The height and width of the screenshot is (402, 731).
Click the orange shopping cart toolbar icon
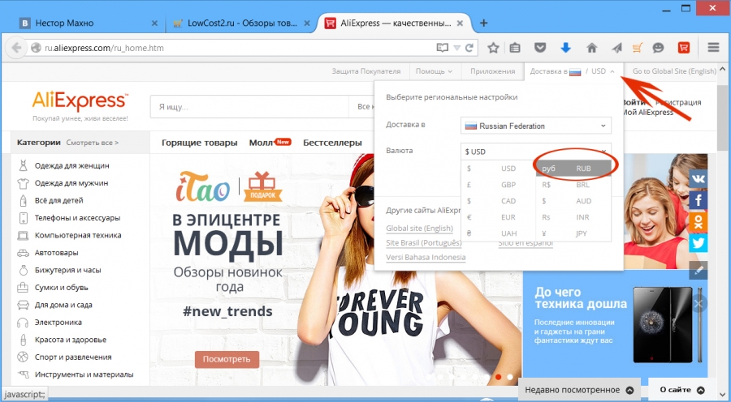638,48
